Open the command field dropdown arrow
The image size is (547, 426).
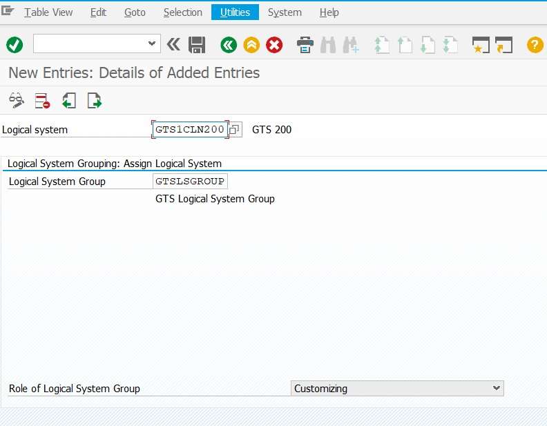152,43
